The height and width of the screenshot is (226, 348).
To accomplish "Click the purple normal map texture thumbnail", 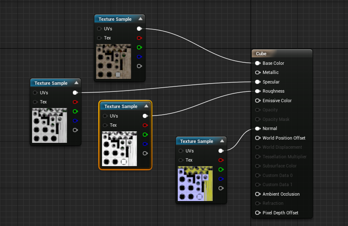I will (195, 183).
